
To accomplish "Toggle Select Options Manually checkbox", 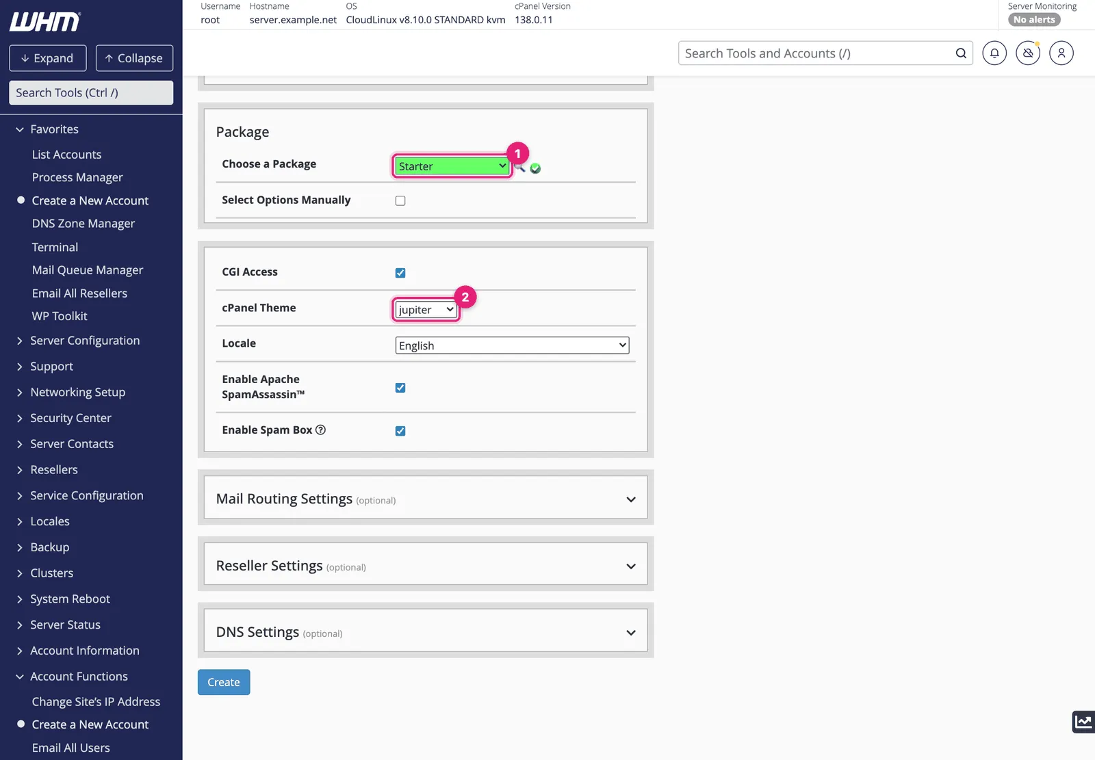I will tap(400, 201).
